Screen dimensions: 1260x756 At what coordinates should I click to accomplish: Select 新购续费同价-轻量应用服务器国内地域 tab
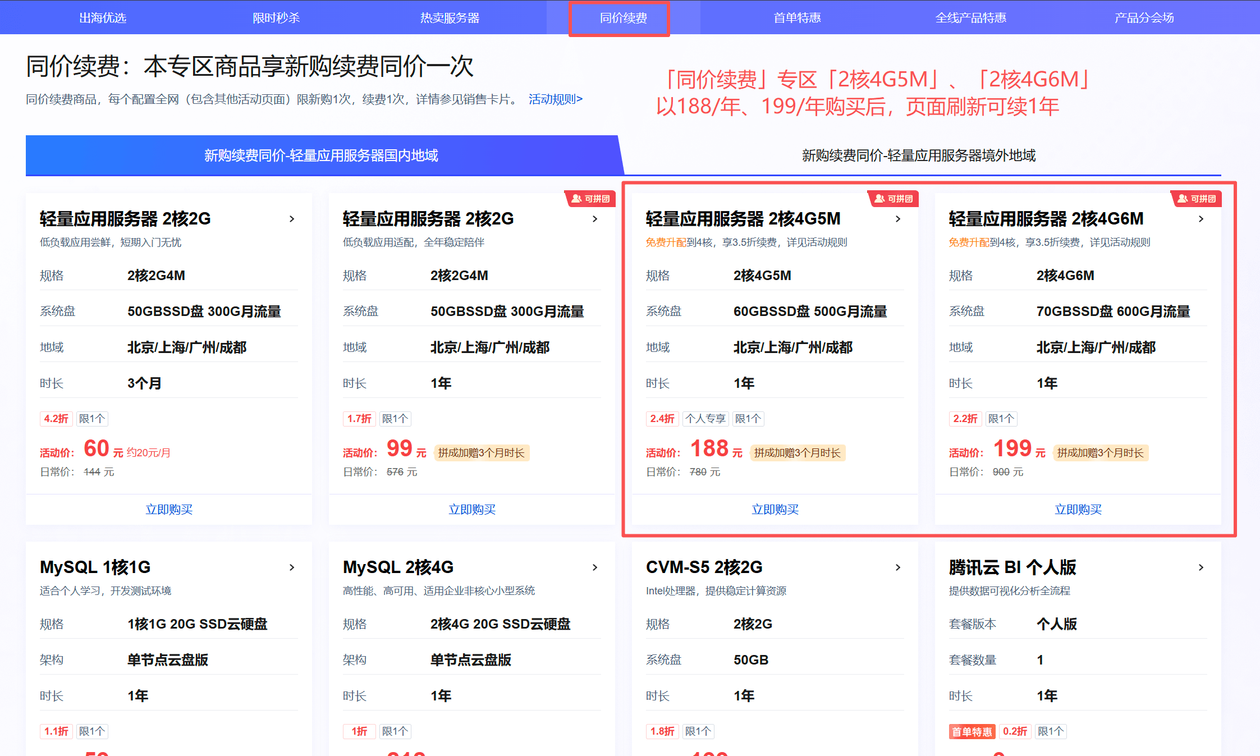click(322, 155)
